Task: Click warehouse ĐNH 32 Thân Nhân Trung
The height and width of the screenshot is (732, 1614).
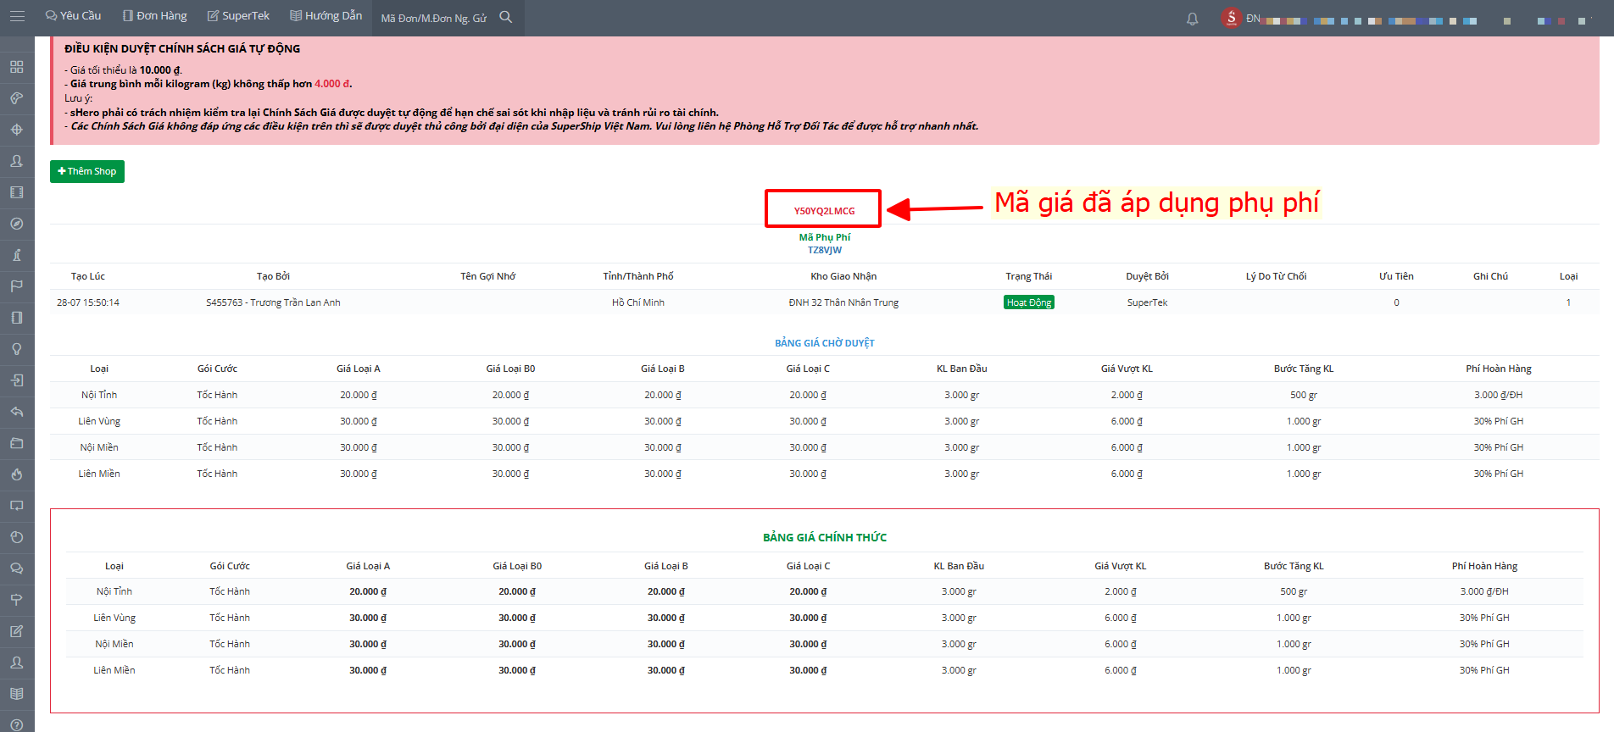Action: [x=843, y=302]
